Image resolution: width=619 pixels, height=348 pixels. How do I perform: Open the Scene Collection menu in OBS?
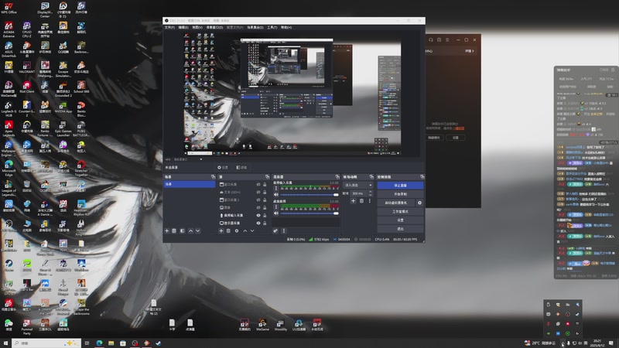255,28
